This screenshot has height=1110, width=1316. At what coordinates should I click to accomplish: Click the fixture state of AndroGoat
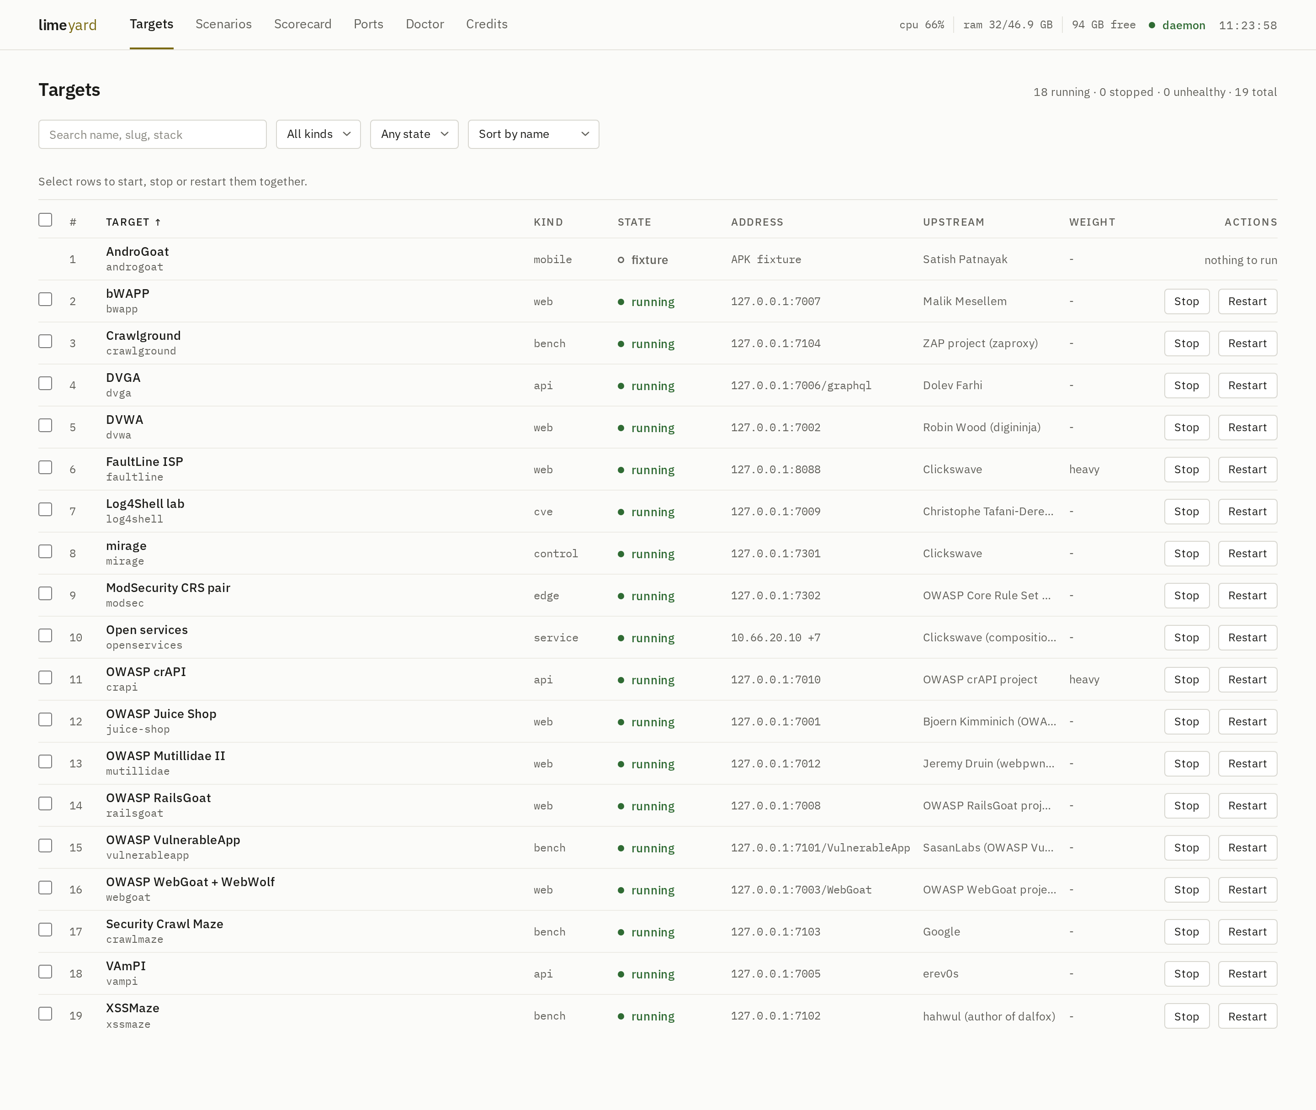[x=642, y=260]
